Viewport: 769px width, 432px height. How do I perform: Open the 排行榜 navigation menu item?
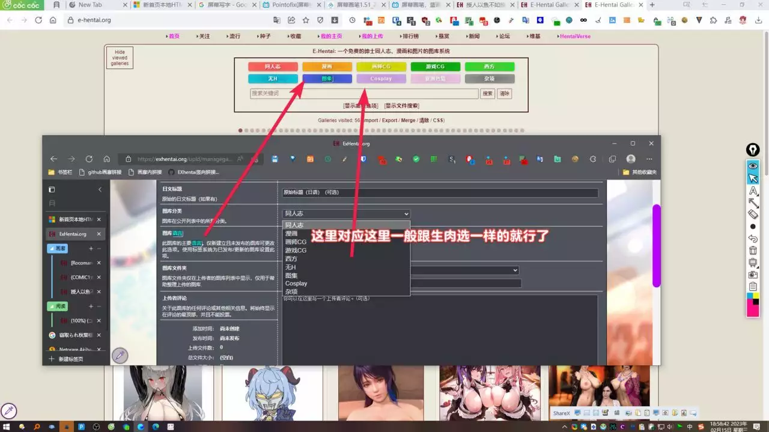pos(410,36)
